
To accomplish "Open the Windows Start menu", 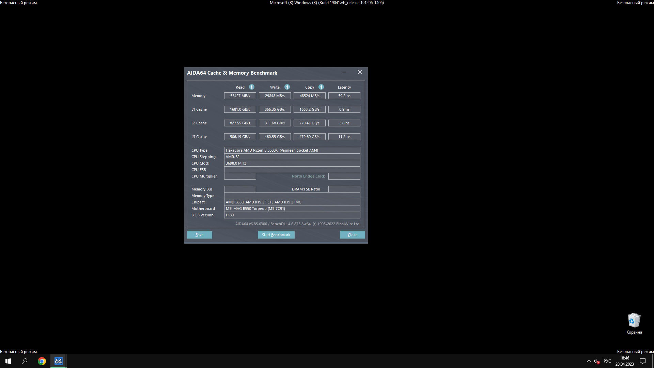I will (8, 361).
